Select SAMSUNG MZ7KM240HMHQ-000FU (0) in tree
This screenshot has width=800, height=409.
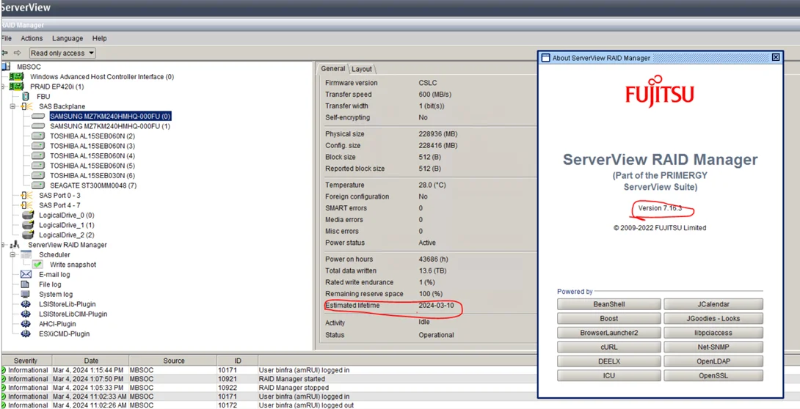(110, 116)
